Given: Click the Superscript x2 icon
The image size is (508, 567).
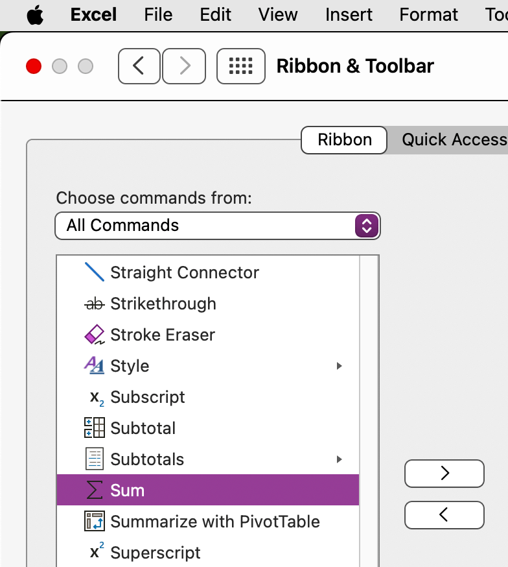Looking at the screenshot, I should click(x=95, y=552).
